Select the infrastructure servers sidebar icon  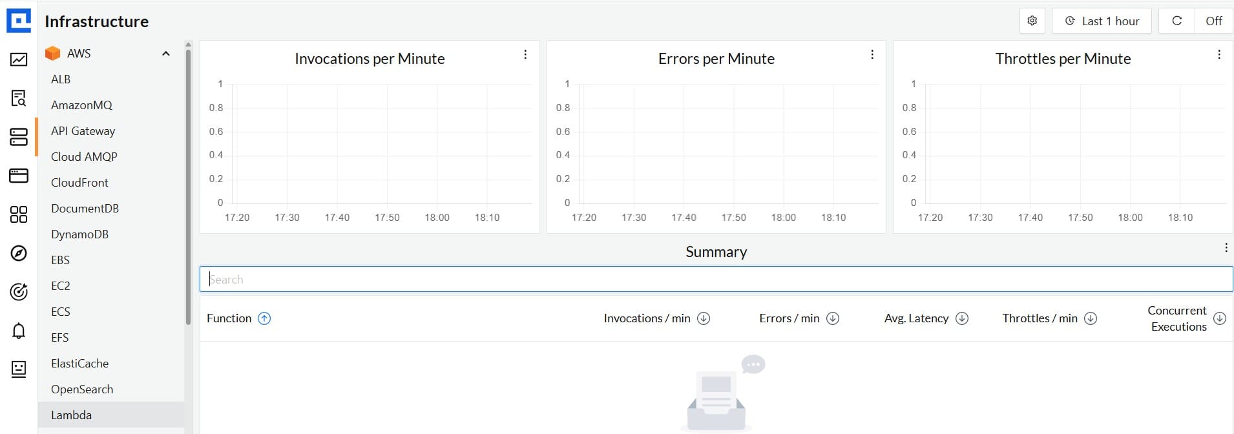coord(19,137)
